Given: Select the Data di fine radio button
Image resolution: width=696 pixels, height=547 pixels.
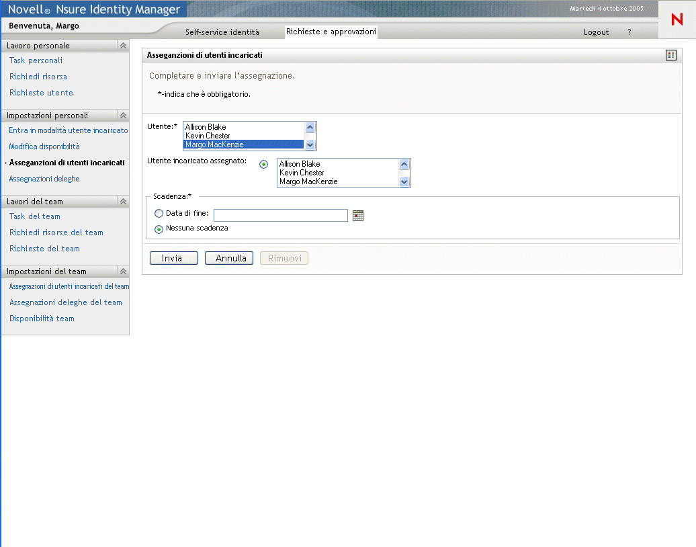Looking at the screenshot, I should click(x=159, y=214).
